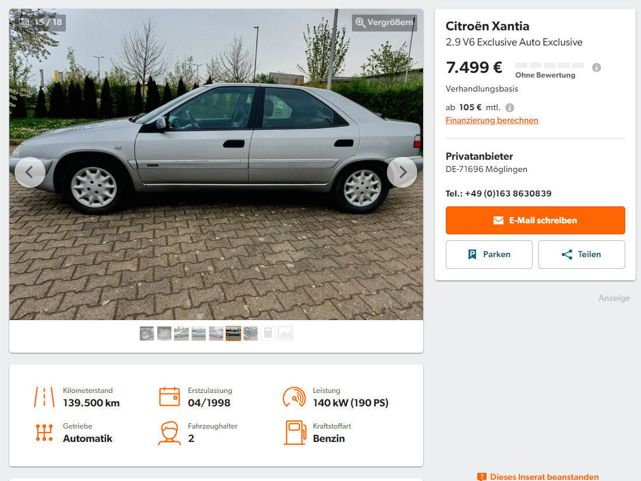Select the last placeholder image thumbnail
The width and height of the screenshot is (641, 481).
click(286, 333)
